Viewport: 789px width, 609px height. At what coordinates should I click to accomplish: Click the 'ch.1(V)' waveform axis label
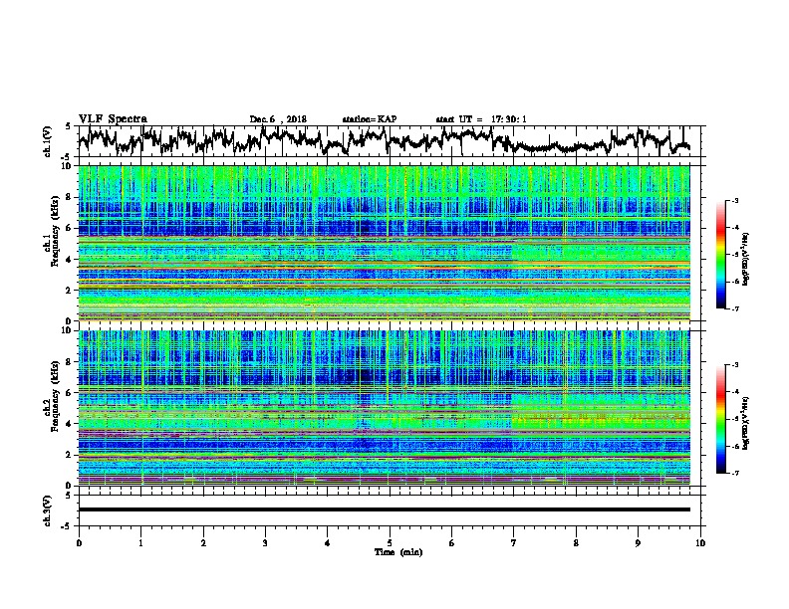coord(48,141)
